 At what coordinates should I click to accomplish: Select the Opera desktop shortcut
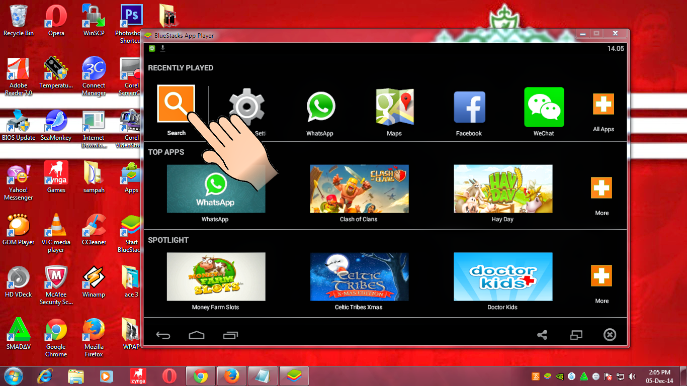point(56,21)
